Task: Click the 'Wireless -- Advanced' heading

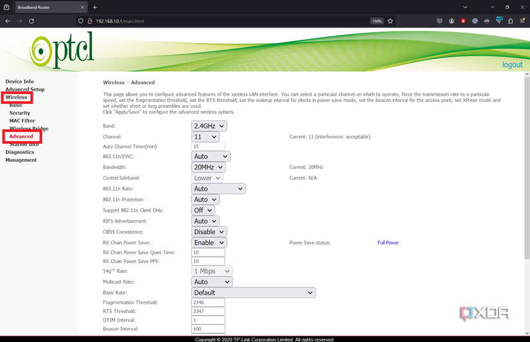Action: click(x=128, y=82)
